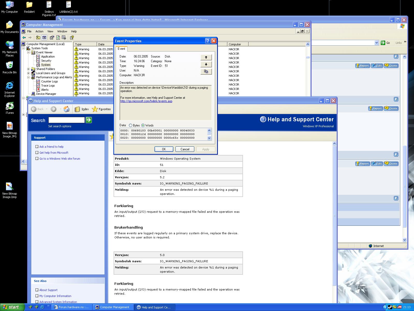Click Refresh icon in Computer Management toolbar
The image size is (414, 311).
point(58,38)
